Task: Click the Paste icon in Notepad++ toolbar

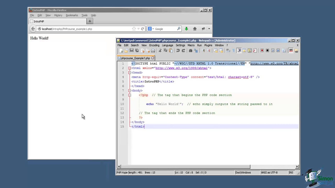Action: tap(171, 50)
